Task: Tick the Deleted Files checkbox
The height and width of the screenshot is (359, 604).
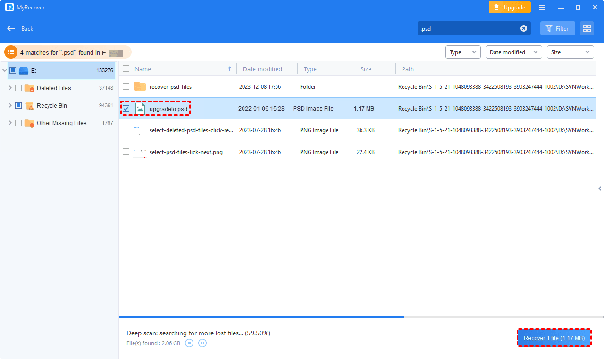Action: 18,88
